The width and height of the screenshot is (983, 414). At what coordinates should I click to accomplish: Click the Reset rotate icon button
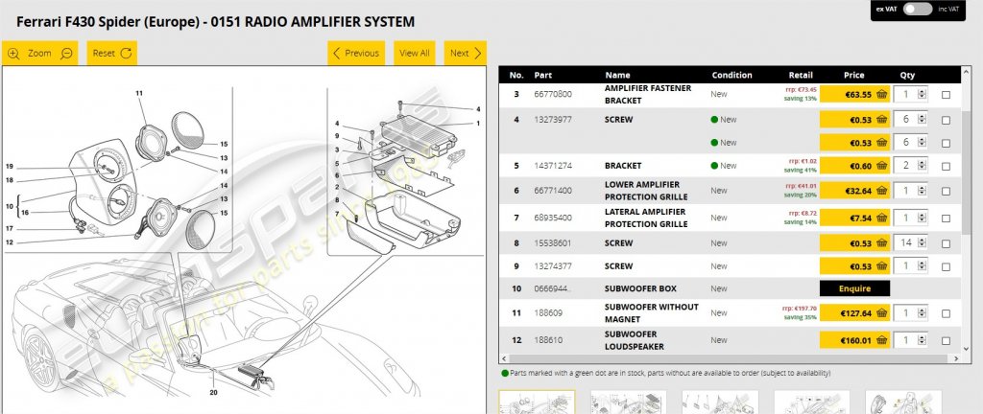pyautogui.click(x=126, y=53)
